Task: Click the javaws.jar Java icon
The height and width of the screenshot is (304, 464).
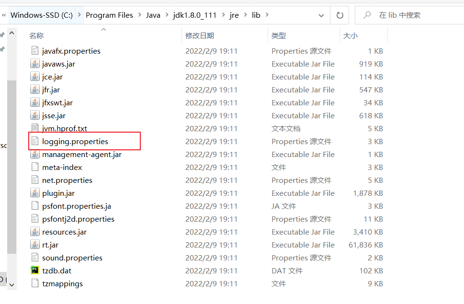Action: pos(35,64)
